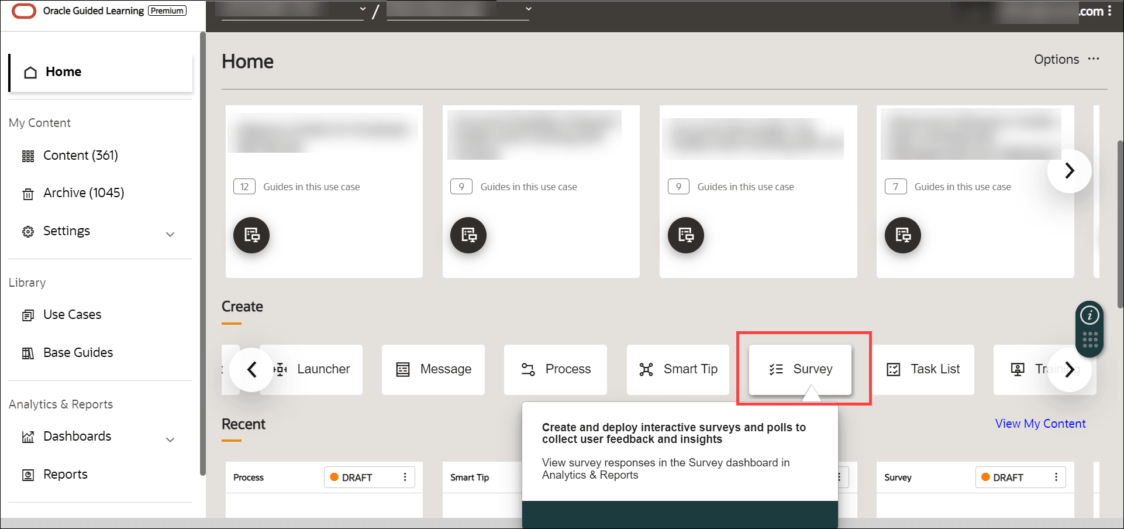Open the user menu kebab icon in the header

coord(1109,11)
